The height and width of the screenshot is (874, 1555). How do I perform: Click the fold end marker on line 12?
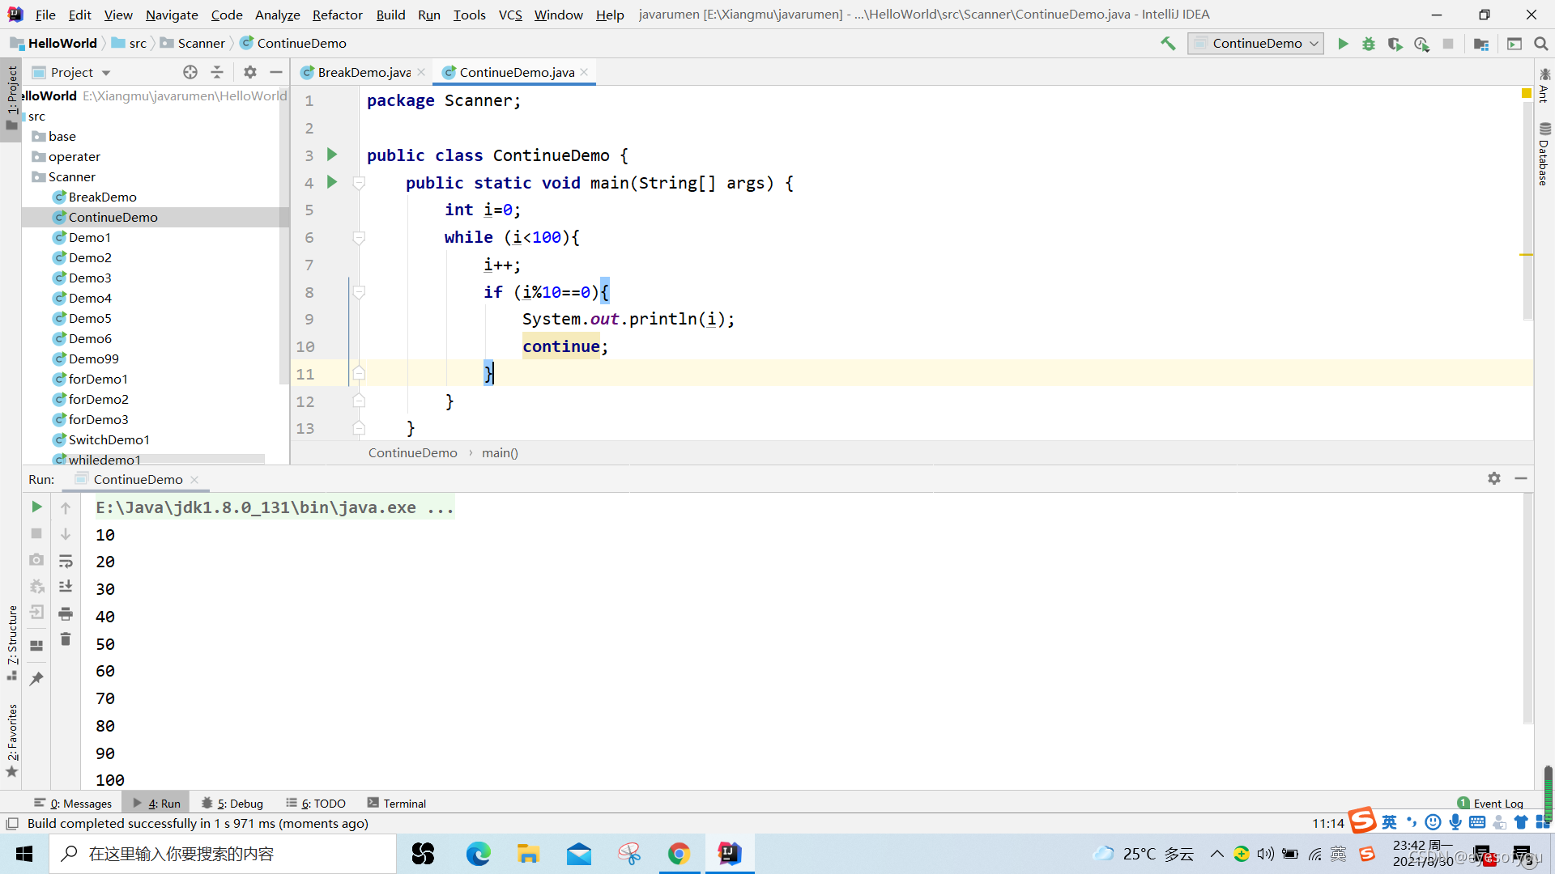[359, 401]
